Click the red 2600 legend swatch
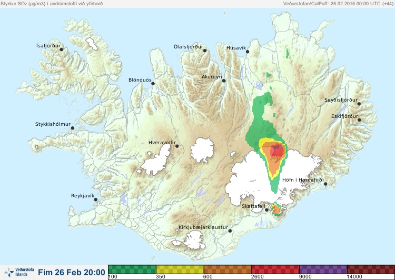 pos(275,269)
